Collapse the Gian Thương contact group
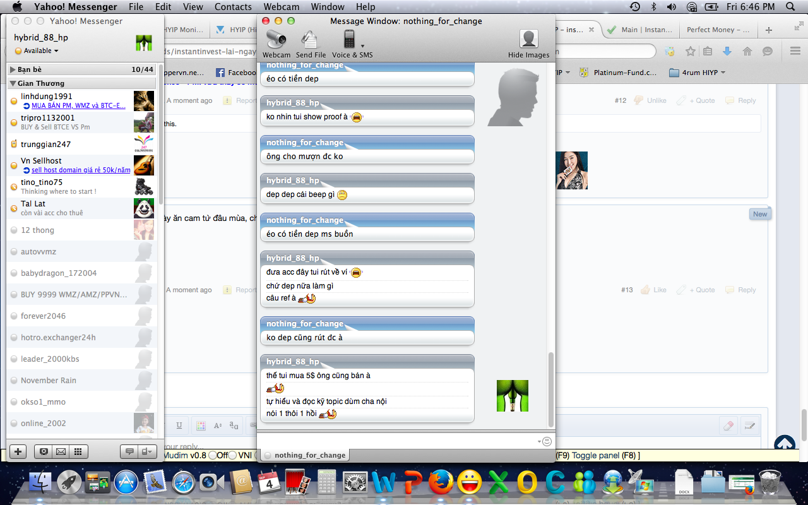Viewport: 808px width, 505px height. pos(13,83)
